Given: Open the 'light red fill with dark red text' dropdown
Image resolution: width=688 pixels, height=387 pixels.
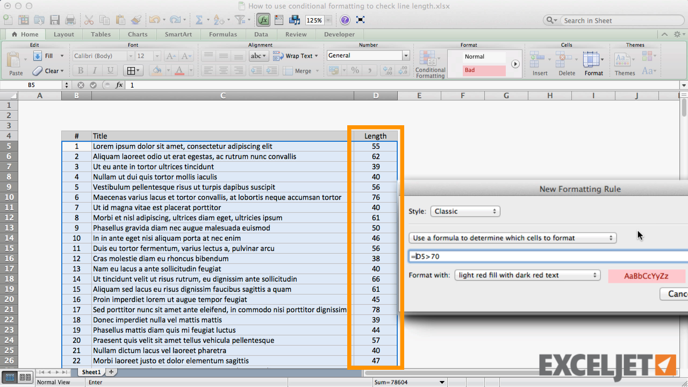Looking at the screenshot, I should [x=527, y=275].
